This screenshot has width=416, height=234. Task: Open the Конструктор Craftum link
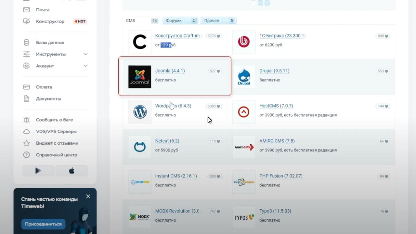(x=178, y=36)
